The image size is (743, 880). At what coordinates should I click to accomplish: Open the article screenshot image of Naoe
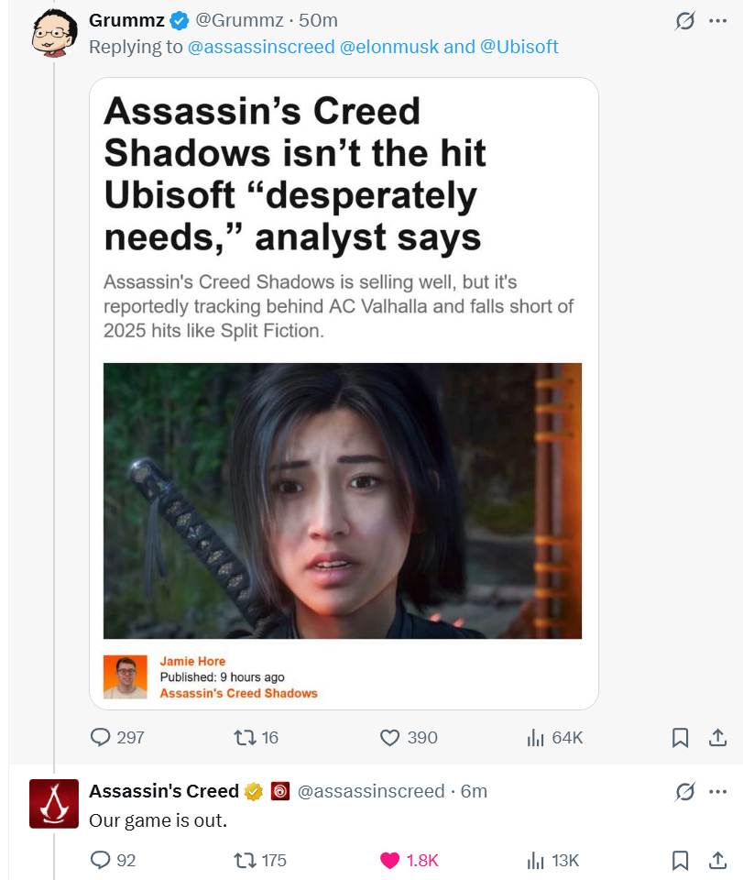tap(343, 500)
